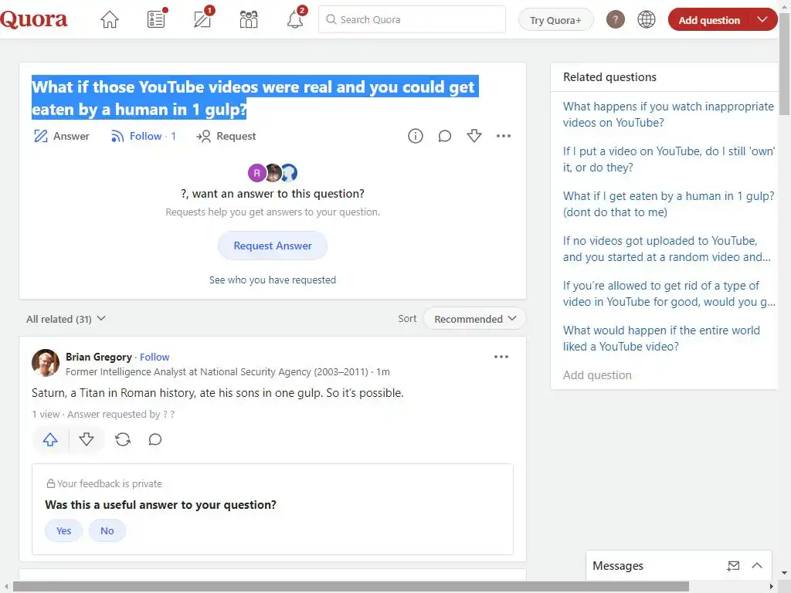Open the Recommended sort dropdown

pyautogui.click(x=474, y=319)
